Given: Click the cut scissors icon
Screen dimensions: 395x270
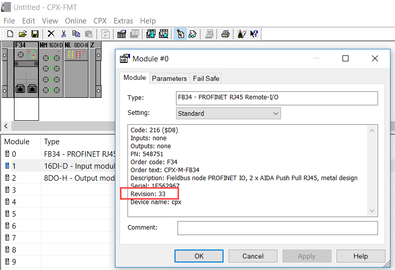Looking at the screenshot, I should pos(63,34).
